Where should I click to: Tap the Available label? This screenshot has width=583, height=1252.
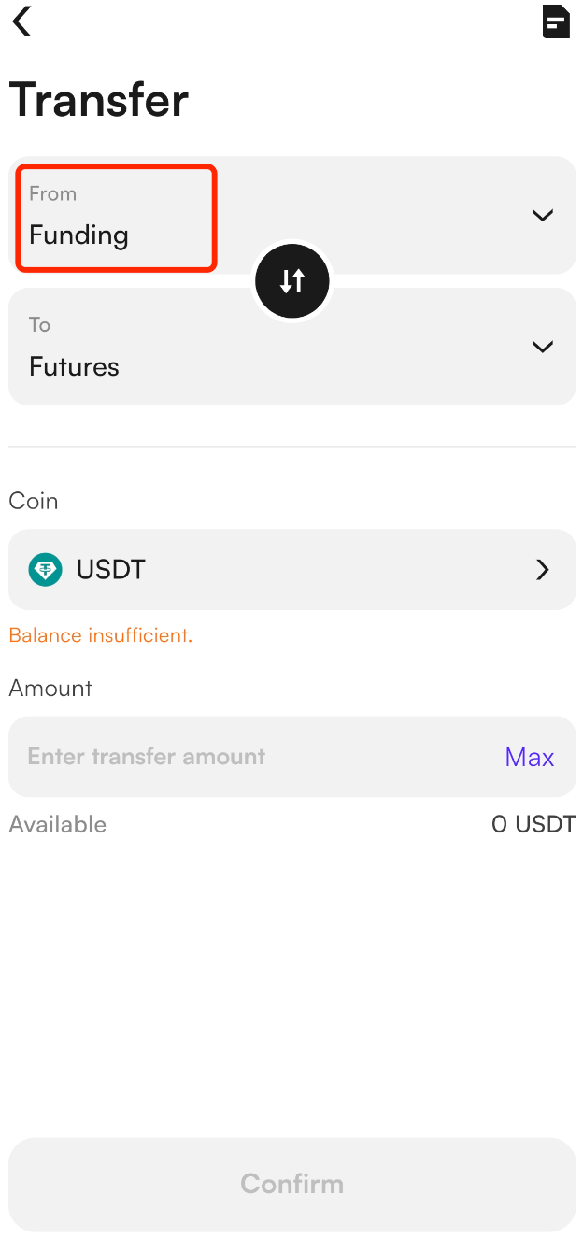point(57,824)
